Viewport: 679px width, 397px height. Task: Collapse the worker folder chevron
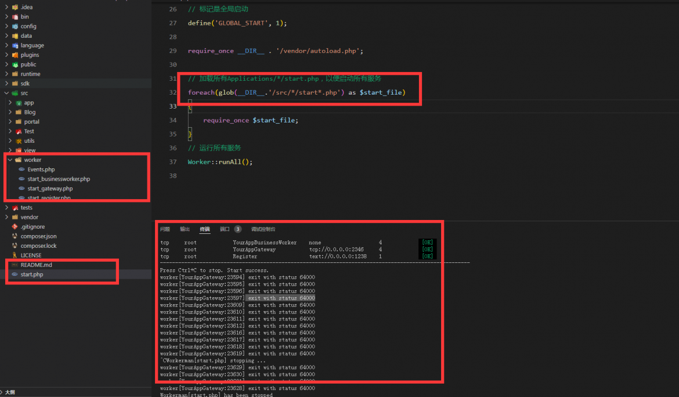pyautogui.click(x=10, y=160)
